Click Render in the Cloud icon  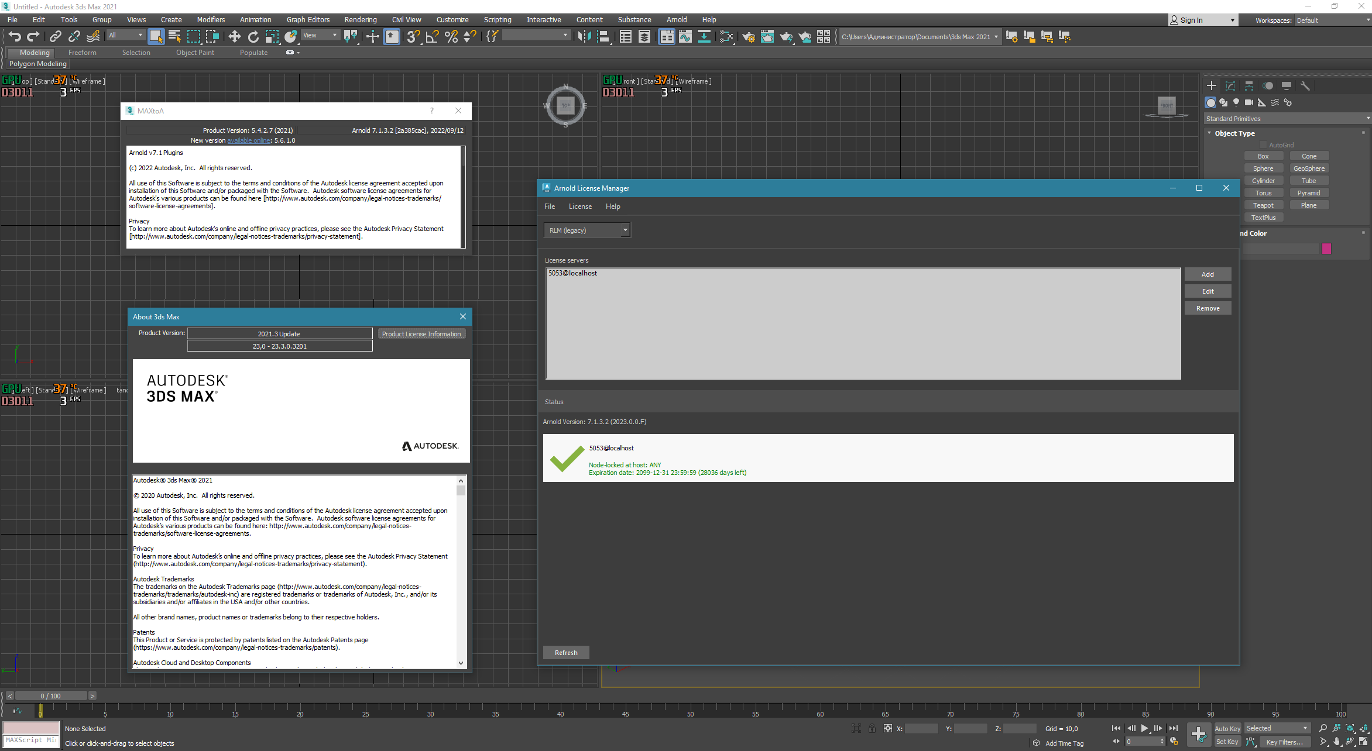[805, 36]
